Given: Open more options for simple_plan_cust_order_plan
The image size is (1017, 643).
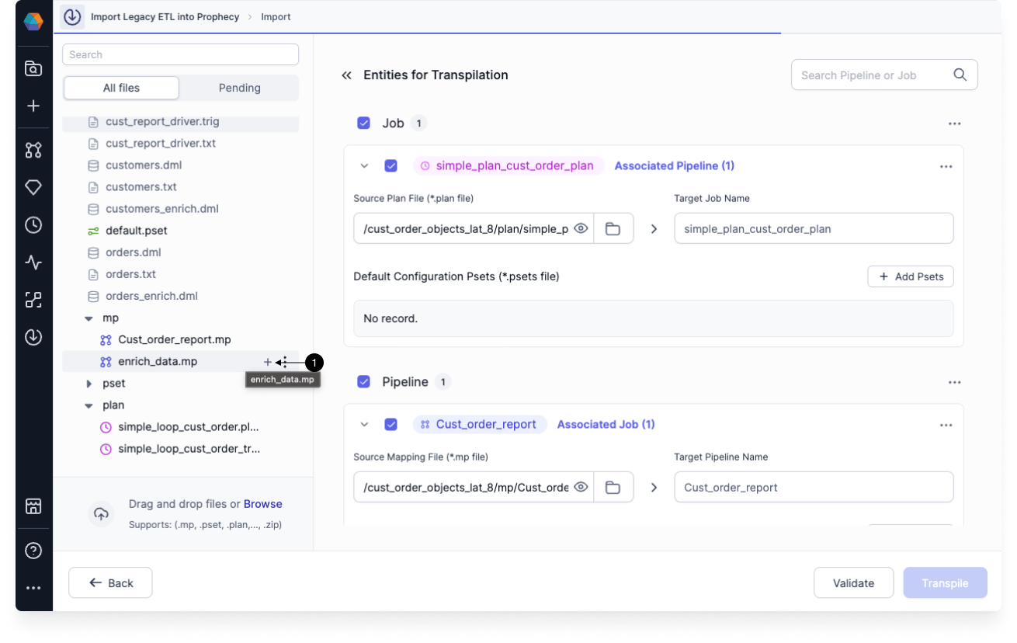Looking at the screenshot, I should (x=946, y=166).
